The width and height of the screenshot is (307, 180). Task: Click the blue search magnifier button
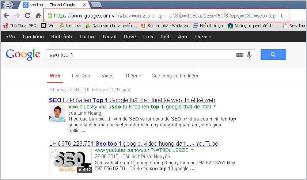pos(273,55)
